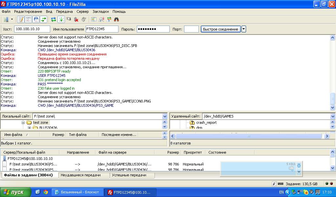Open the Редактирование menu
This screenshot has width=336, height=197.
(28, 11)
